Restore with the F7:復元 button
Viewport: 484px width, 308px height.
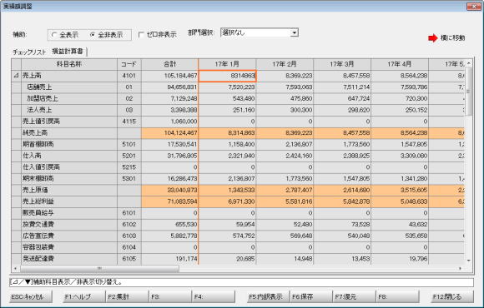coord(355,297)
